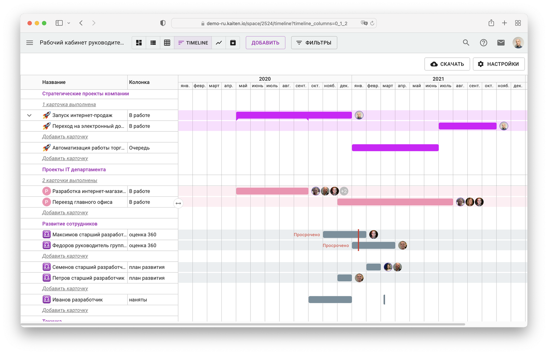Click the purple Автоматизация работы timeline bar

(x=395, y=148)
